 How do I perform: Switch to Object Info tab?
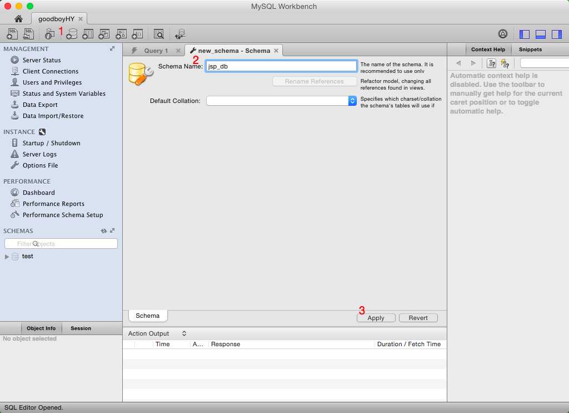click(x=41, y=328)
